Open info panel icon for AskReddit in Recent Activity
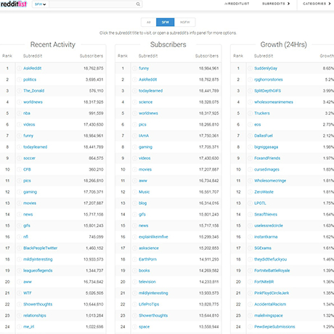The height and width of the screenshot is (334, 334). point(19,68)
